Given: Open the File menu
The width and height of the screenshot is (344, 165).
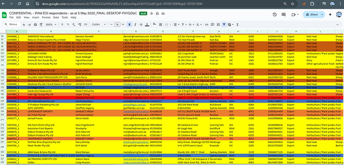Looking at the screenshot, I should (11, 17).
